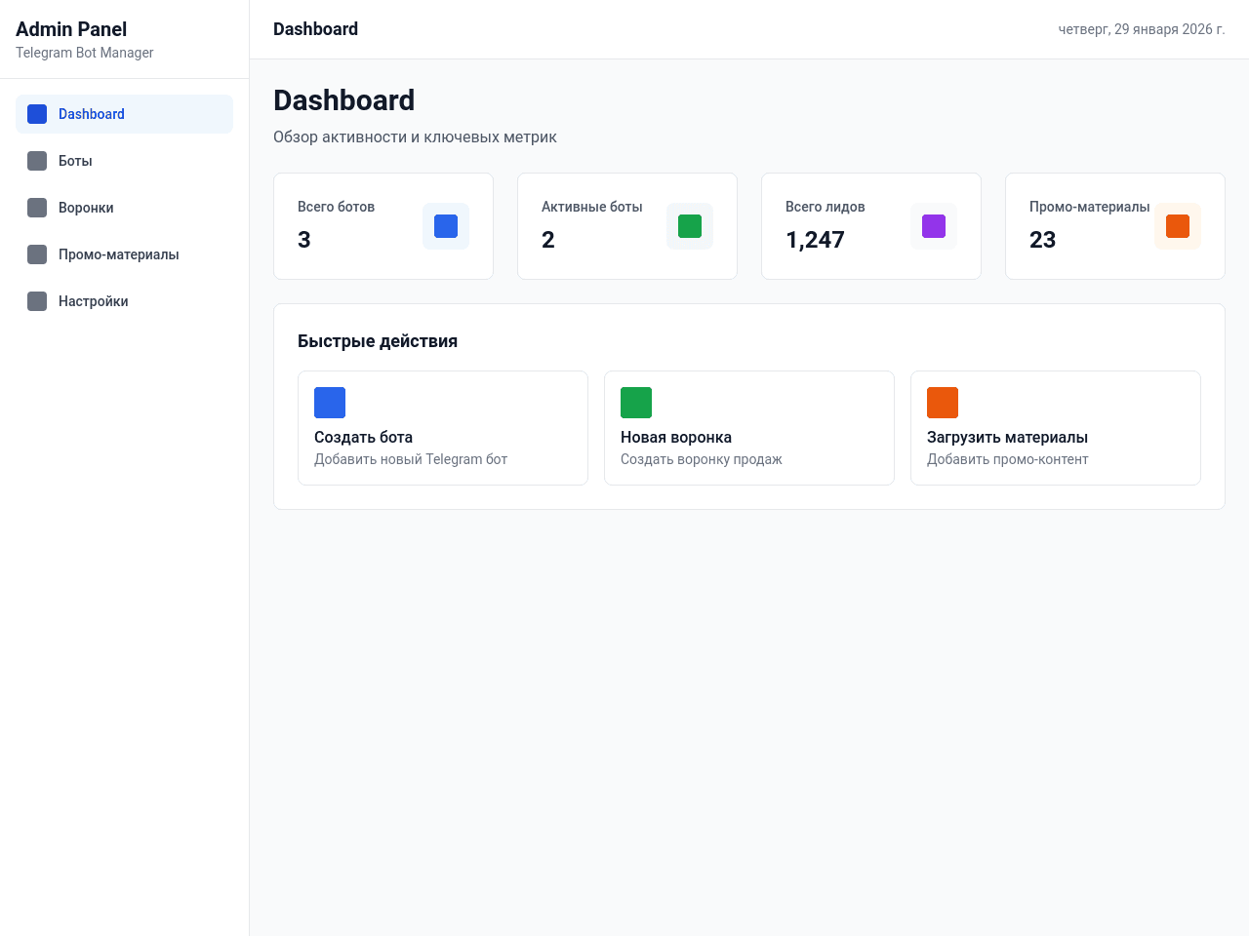Click the large Dashboard page heading
This screenshot has width=1249, height=936.
(344, 100)
